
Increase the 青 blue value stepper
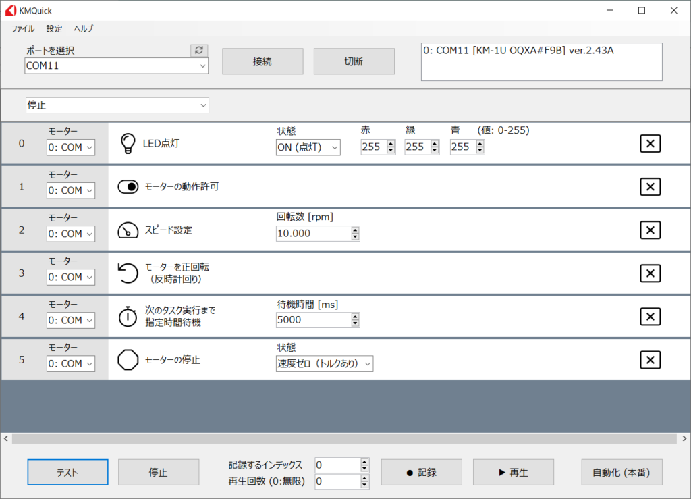480,143
